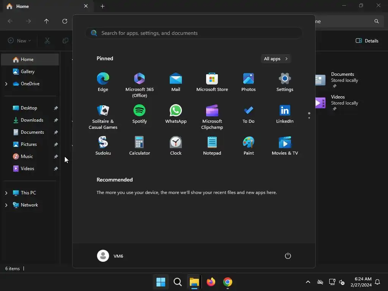Expand the This PC node
Image resolution: width=388 pixels, height=291 pixels.
point(6,193)
